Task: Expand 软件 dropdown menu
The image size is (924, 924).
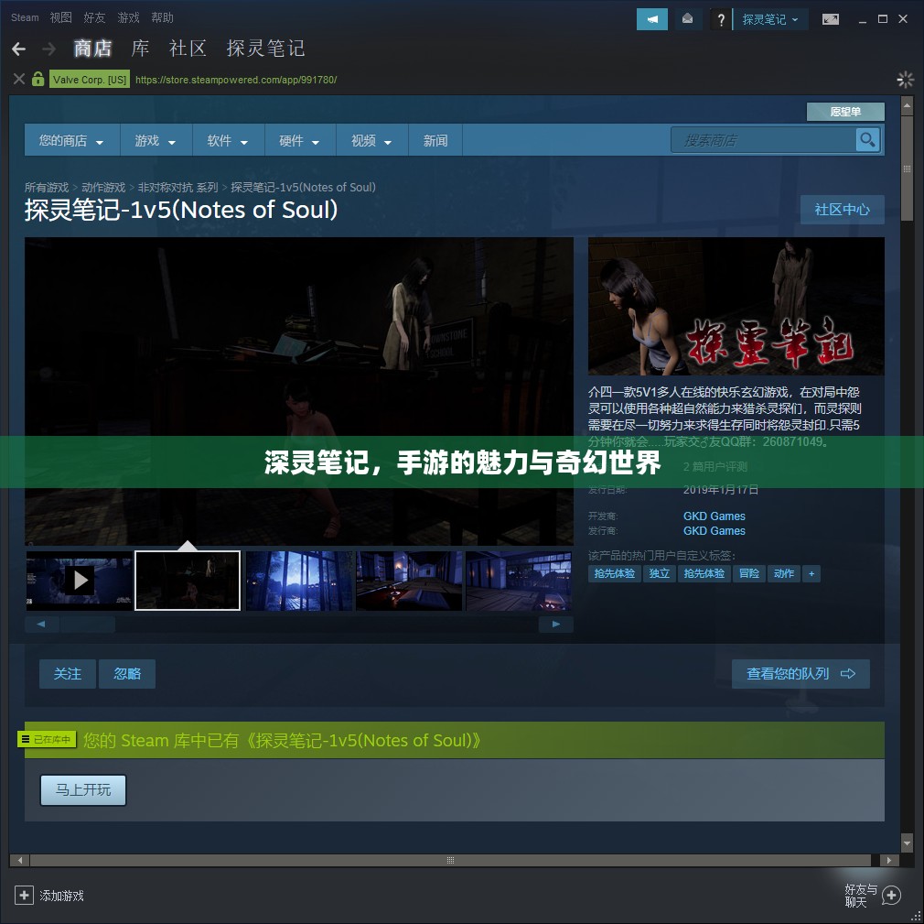Action: 228,140
